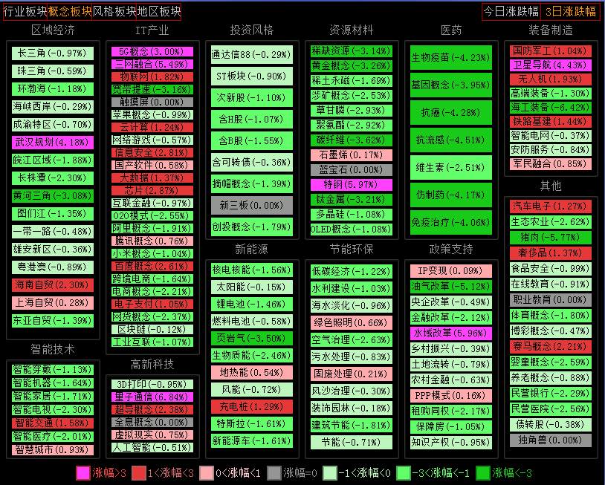Viewport: 605px width, 485px height.
Task: Open the 智慧城市 (0.93%) block
Action: 53,450
